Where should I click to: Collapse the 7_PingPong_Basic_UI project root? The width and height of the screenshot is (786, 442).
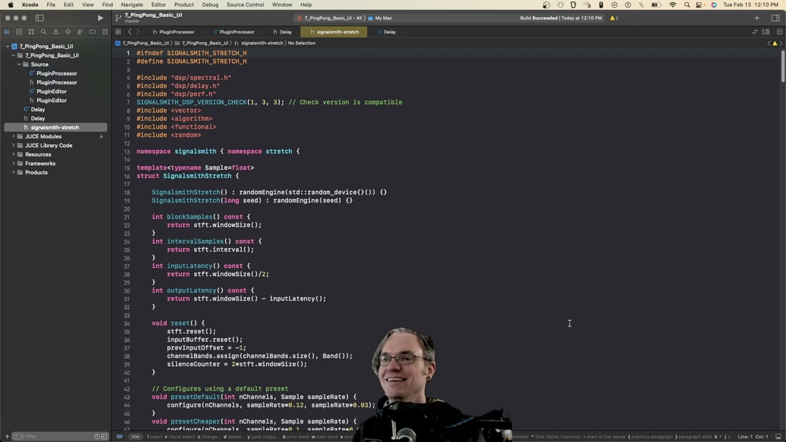pos(7,46)
